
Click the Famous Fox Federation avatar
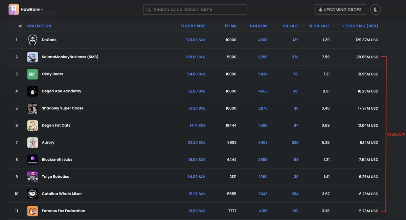(32, 211)
